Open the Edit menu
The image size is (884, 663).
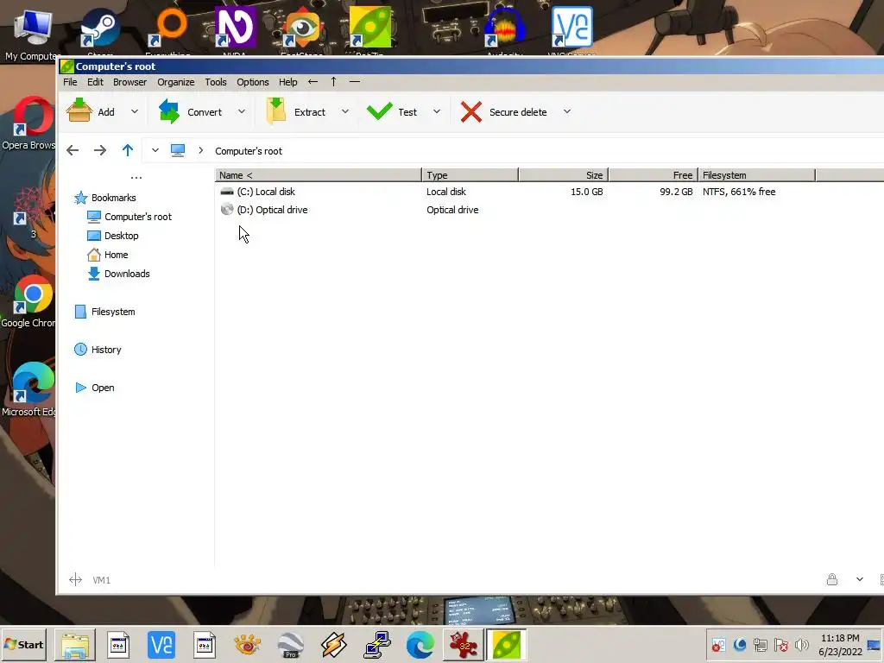[x=95, y=82]
